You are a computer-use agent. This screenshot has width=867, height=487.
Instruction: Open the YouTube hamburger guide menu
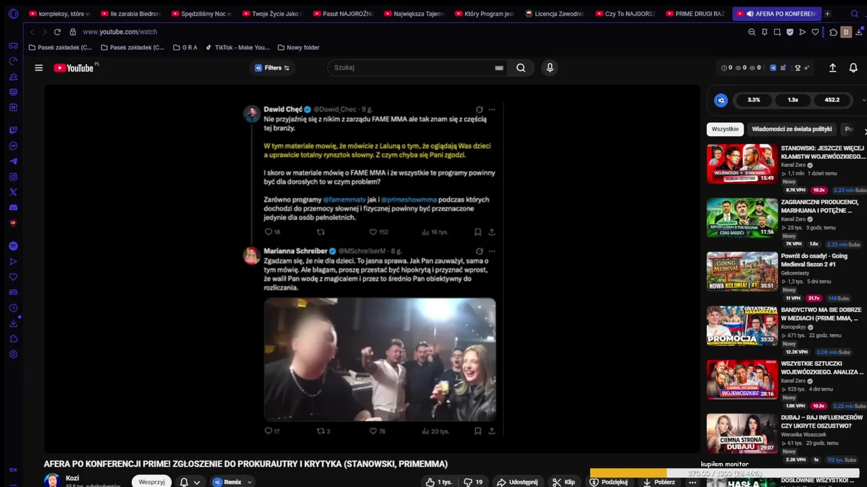39,68
